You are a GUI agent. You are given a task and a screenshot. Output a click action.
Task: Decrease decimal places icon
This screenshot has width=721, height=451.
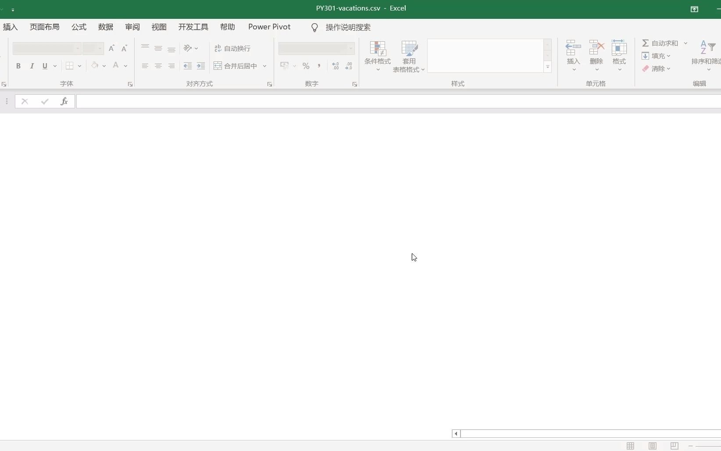click(349, 66)
